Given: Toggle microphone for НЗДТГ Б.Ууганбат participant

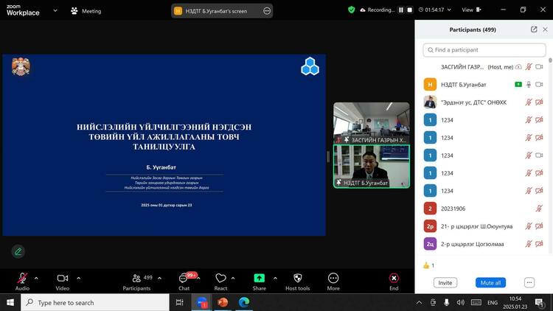Looking at the screenshot, I should point(529,85).
